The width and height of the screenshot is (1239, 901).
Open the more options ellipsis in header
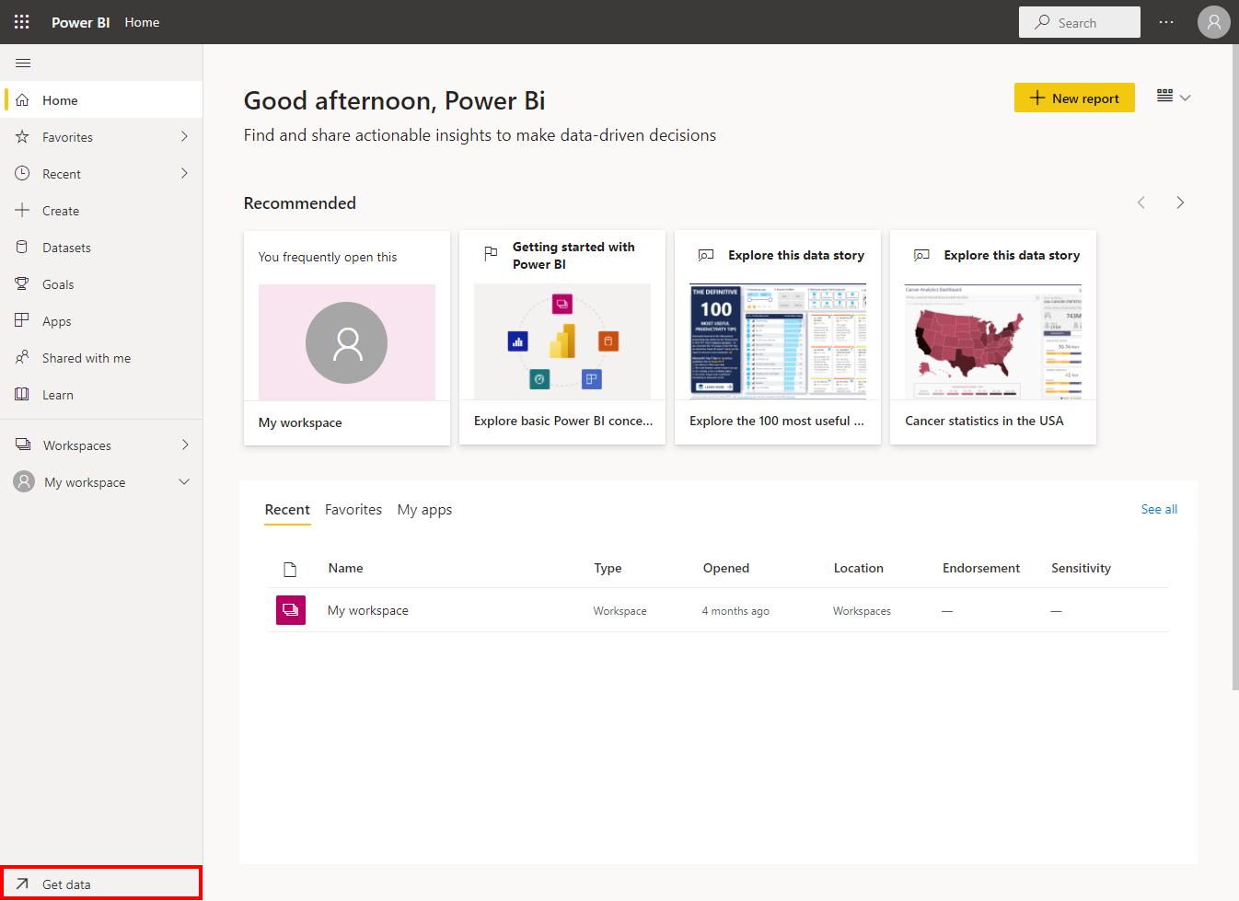coord(1166,22)
